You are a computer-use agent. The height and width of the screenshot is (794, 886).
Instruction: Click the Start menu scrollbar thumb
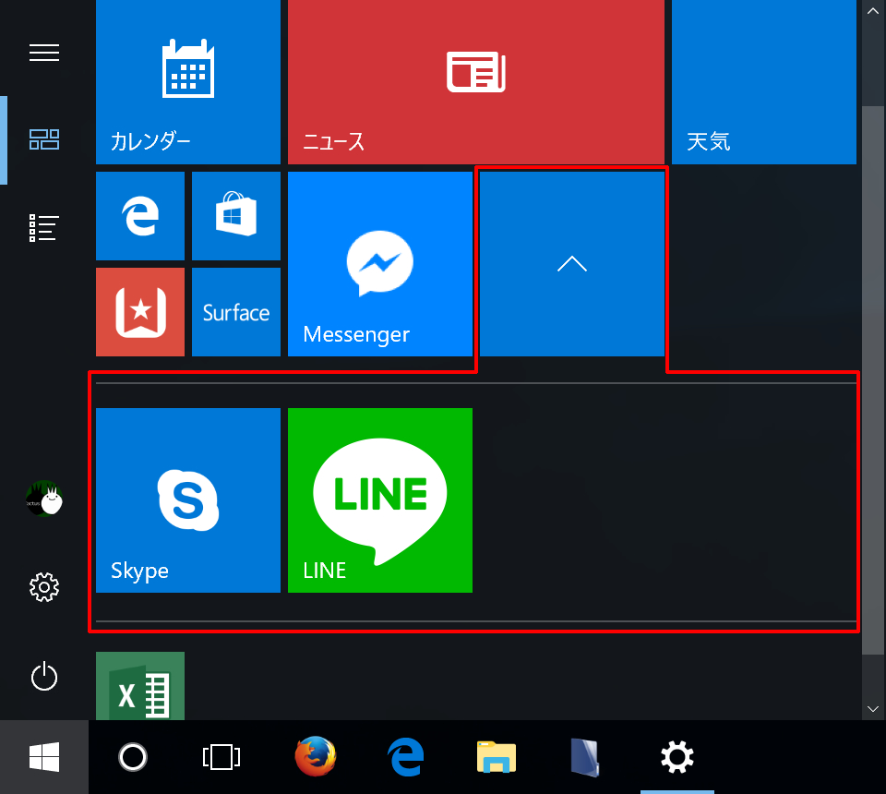point(873,379)
